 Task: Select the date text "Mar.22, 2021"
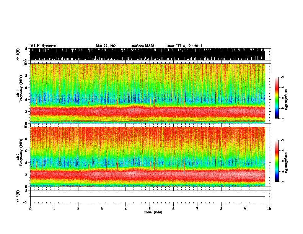[x=107, y=46]
